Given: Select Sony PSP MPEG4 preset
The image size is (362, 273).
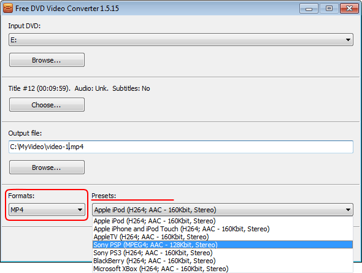Looking at the screenshot, I should [223, 245].
